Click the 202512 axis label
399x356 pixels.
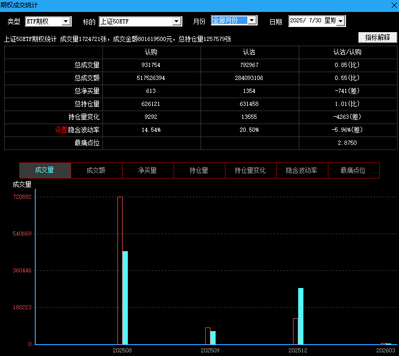(x=298, y=351)
